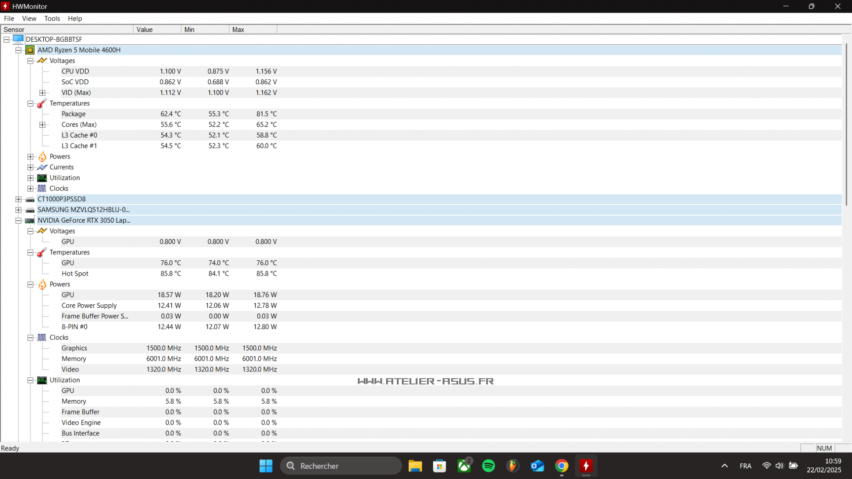Image resolution: width=852 pixels, height=479 pixels.
Task: Click the Sensor column header
Action: pyautogui.click(x=67, y=30)
